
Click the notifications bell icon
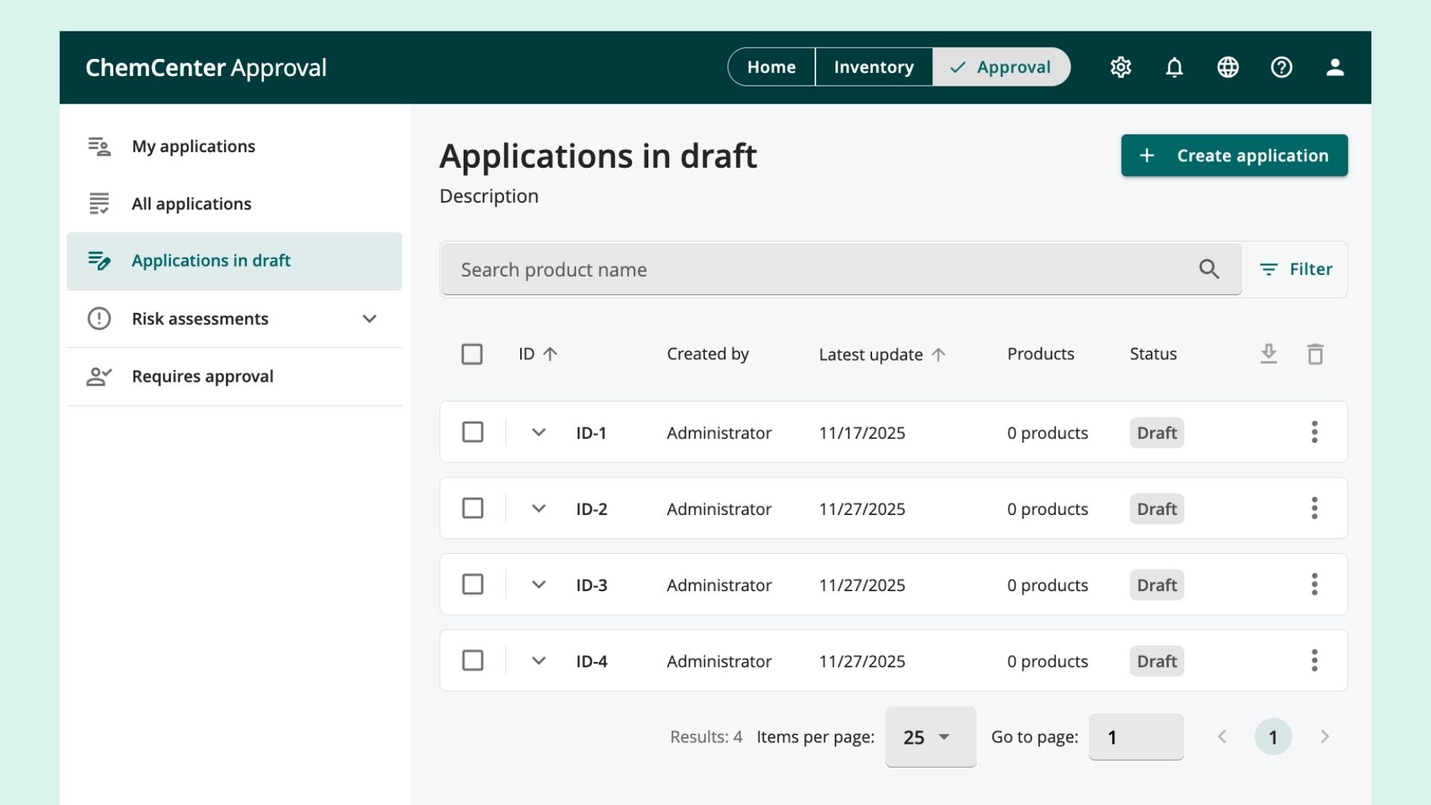tap(1174, 67)
